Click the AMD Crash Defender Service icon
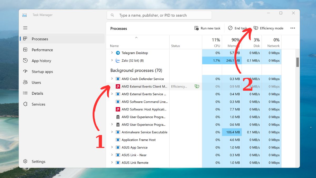This screenshot has width=316, height=178. coord(118,79)
